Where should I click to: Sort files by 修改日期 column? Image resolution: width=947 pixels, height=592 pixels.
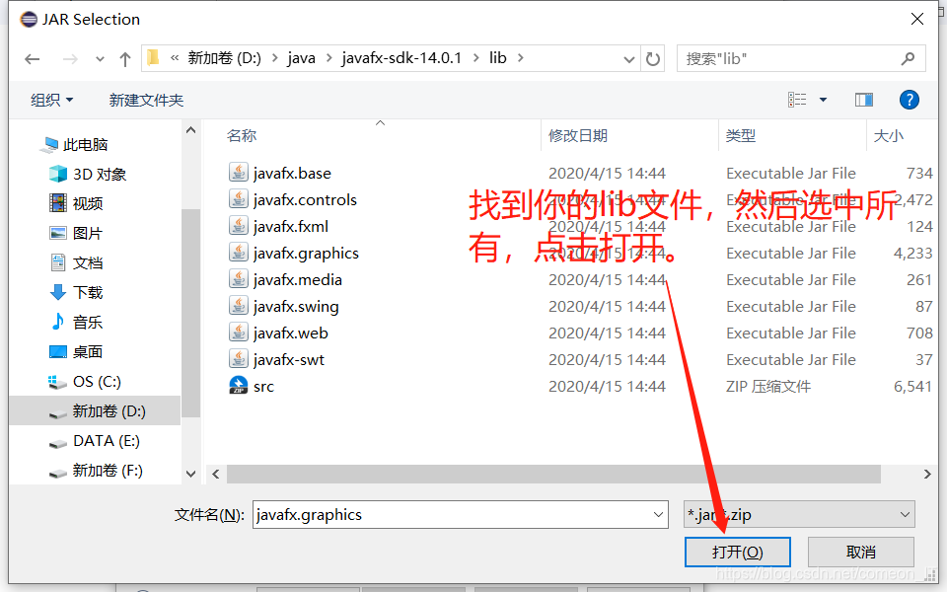(577, 136)
